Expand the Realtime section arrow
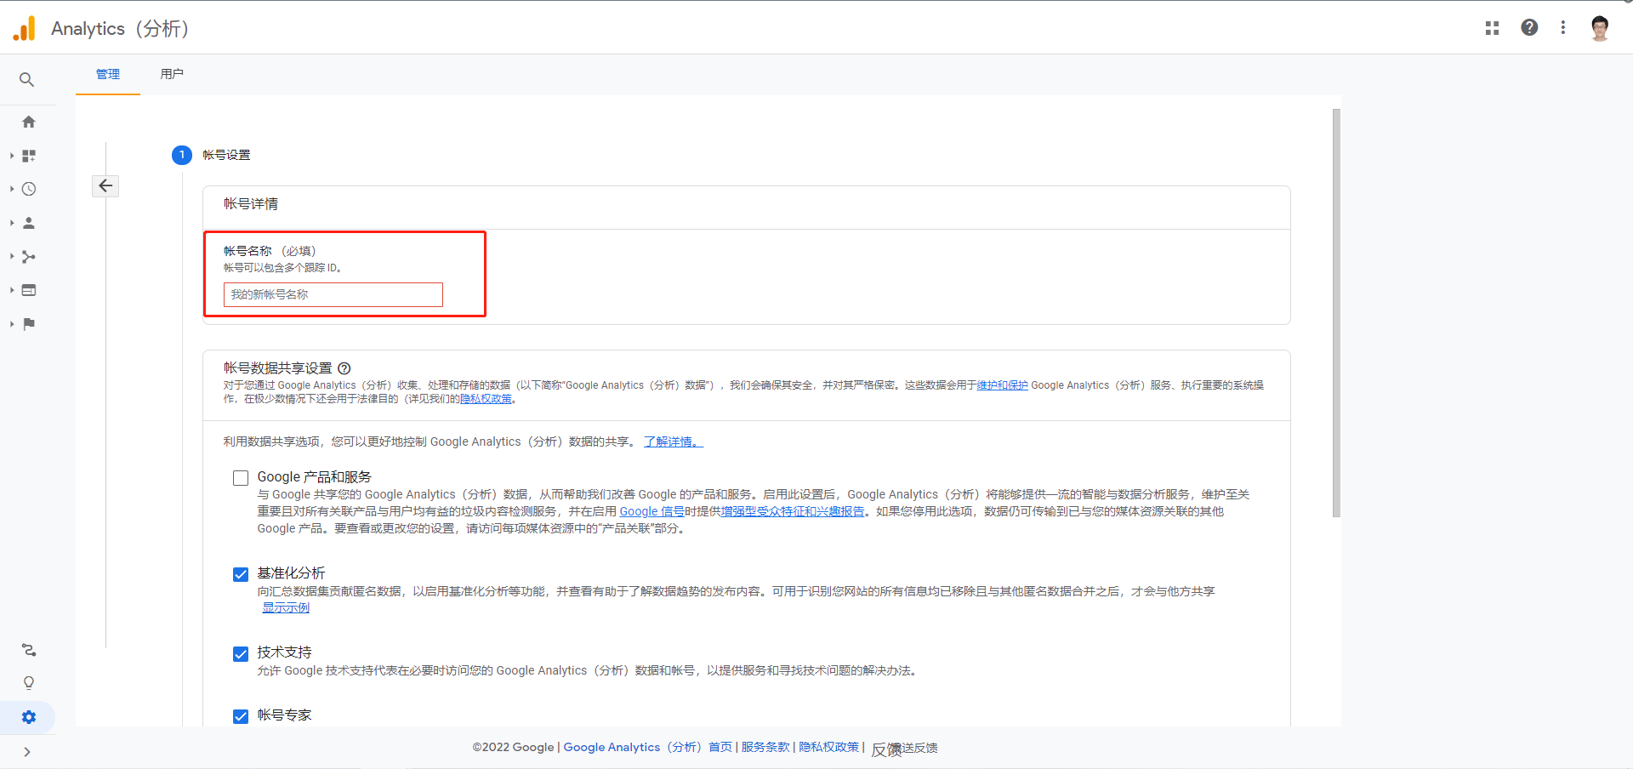The width and height of the screenshot is (1633, 769). 12,189
